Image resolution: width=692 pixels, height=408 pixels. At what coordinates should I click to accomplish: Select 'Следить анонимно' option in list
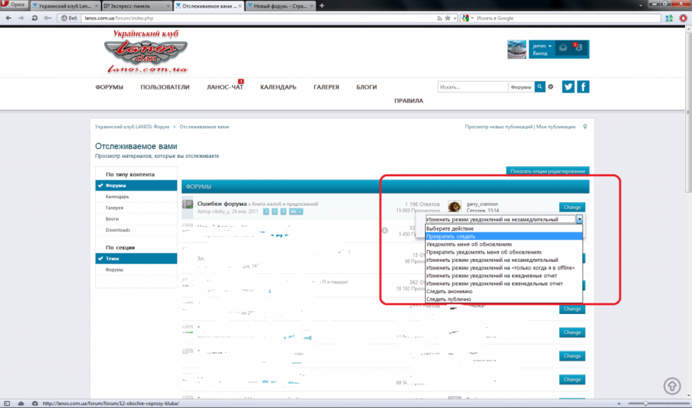click(450, 292)
